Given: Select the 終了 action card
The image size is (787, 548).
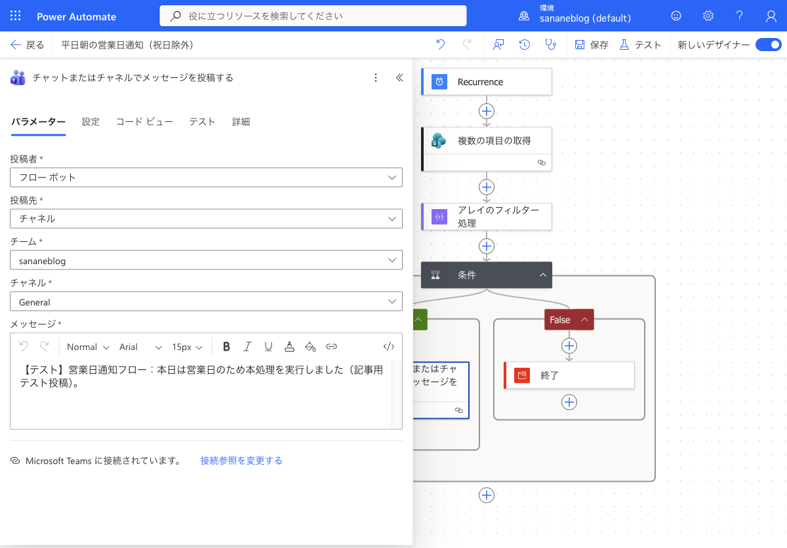Looking at the screenshot, I should click(569, 376).
